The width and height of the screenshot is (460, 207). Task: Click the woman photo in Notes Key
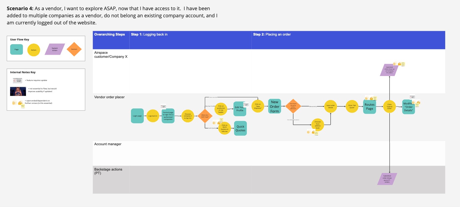coord(18,91)
